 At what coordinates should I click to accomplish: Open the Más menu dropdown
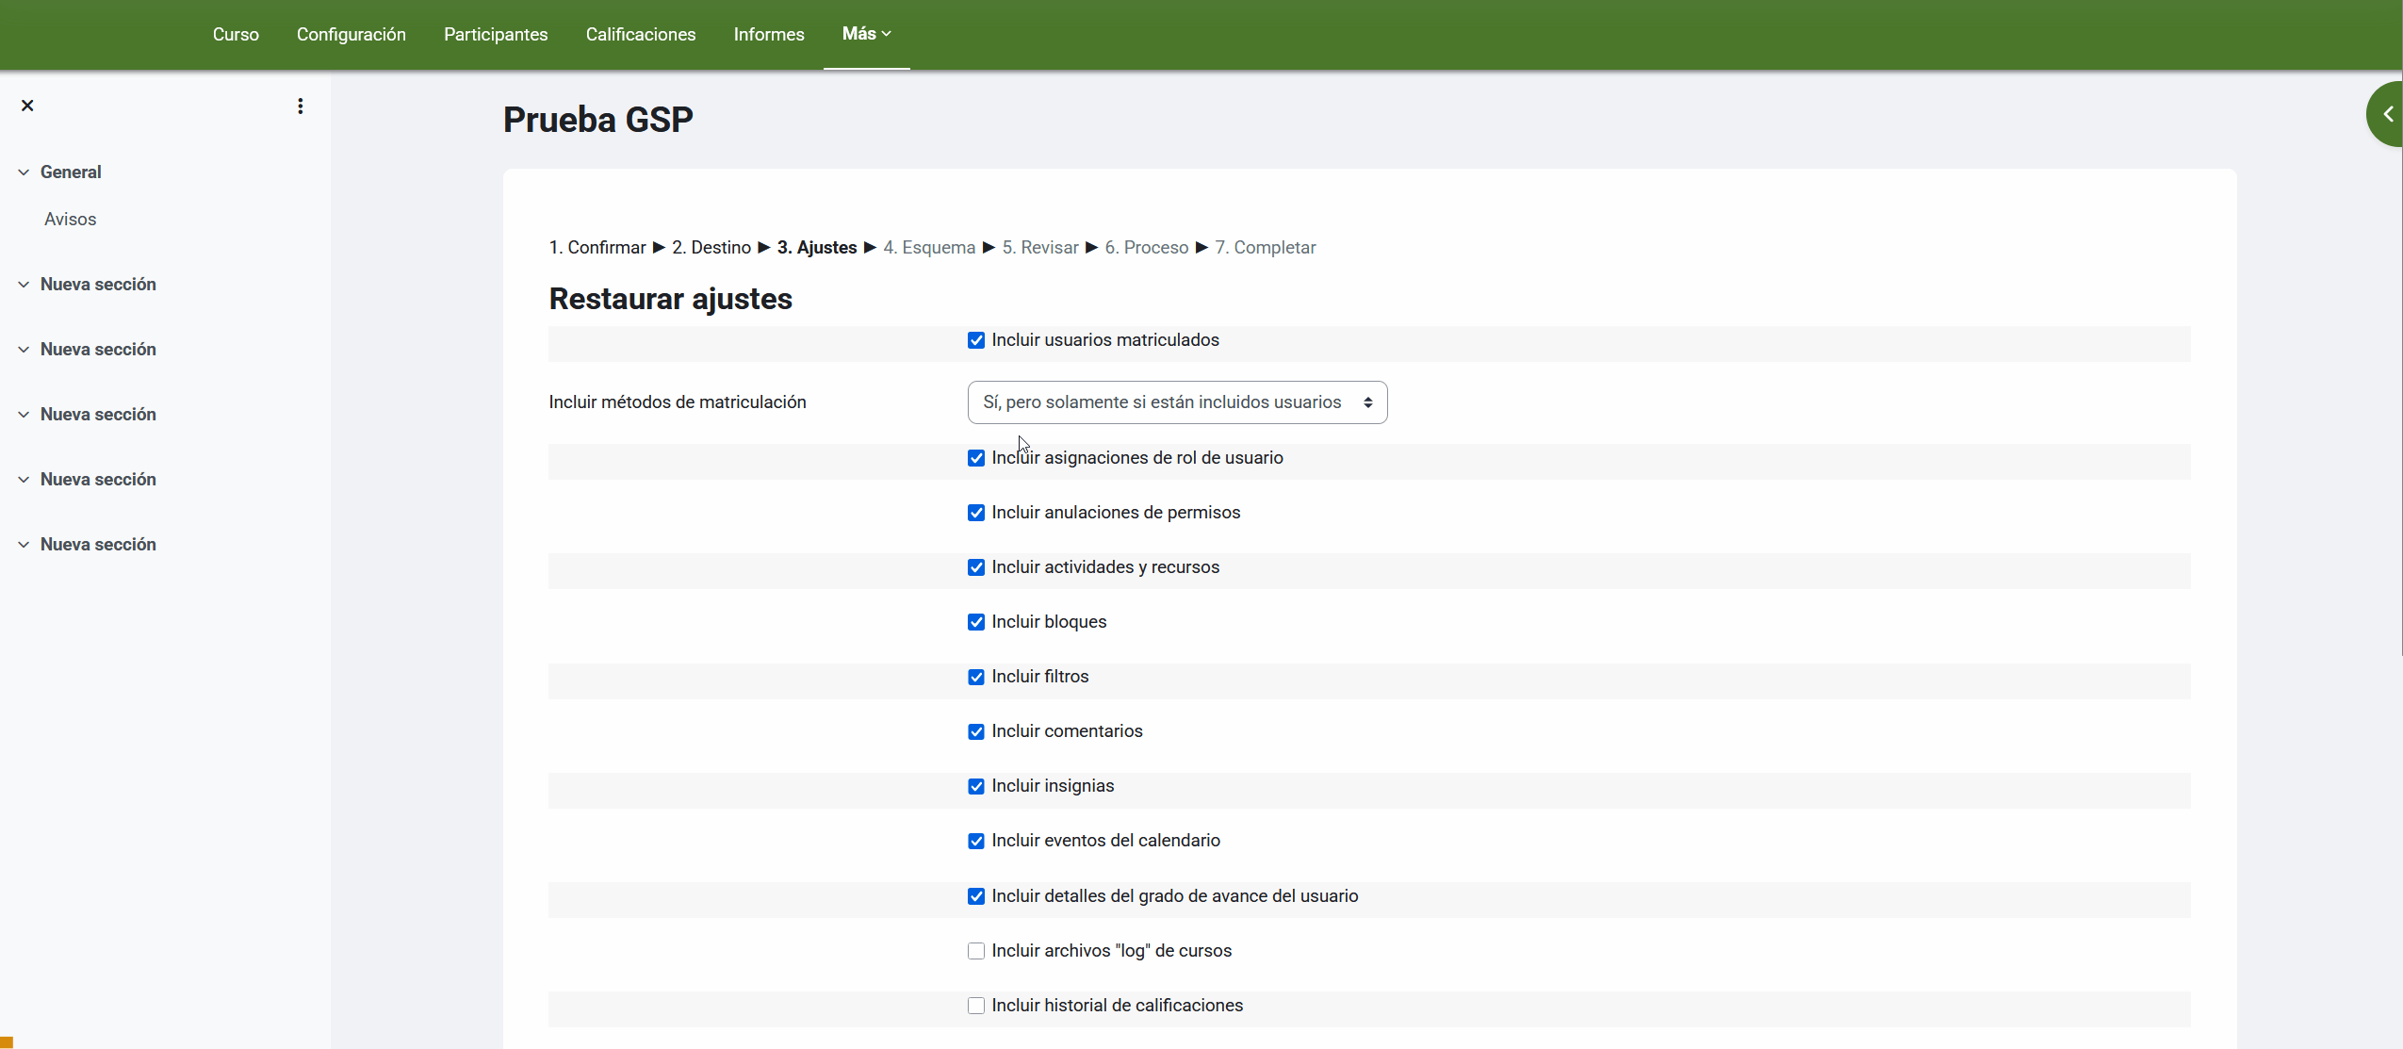[866, 34]
